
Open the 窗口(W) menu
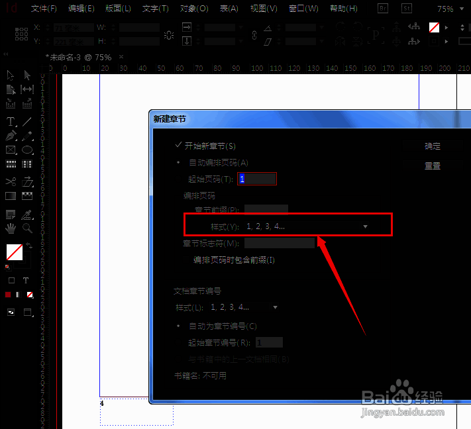[303, 9]
